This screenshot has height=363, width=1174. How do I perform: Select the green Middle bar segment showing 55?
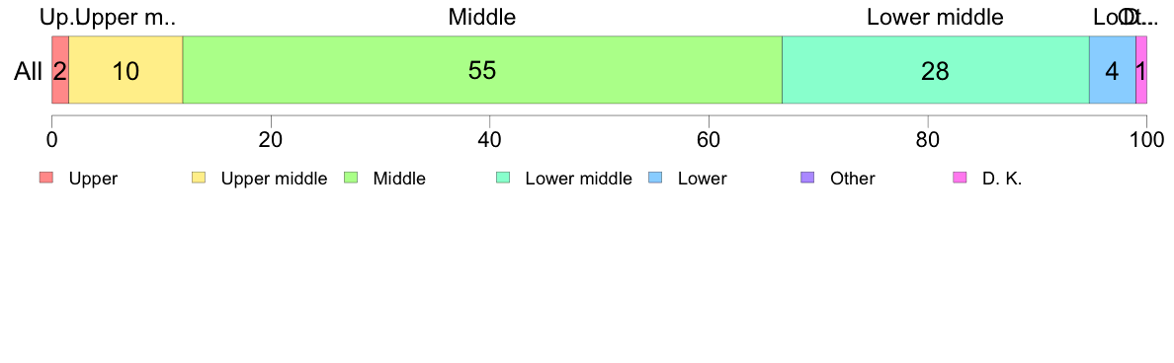pyautogui.click(x=482, y=69)
